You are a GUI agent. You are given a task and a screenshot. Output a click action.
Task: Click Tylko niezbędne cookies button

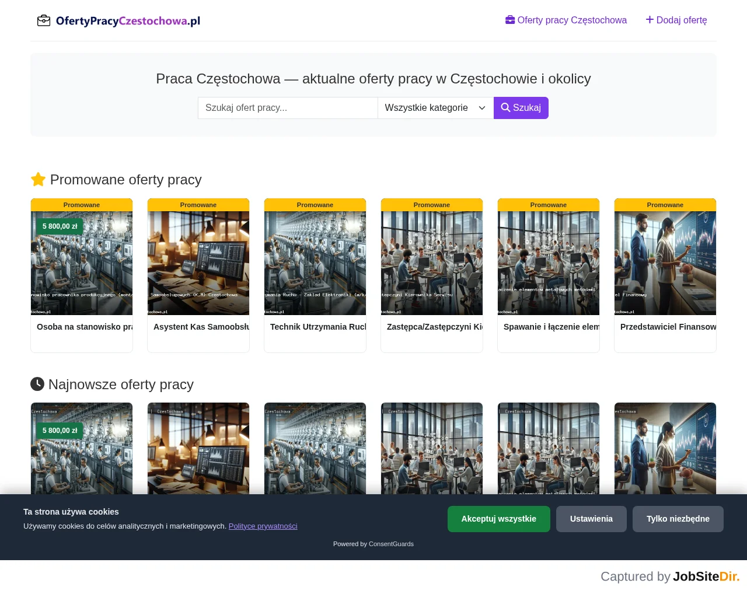click(678, 519)
